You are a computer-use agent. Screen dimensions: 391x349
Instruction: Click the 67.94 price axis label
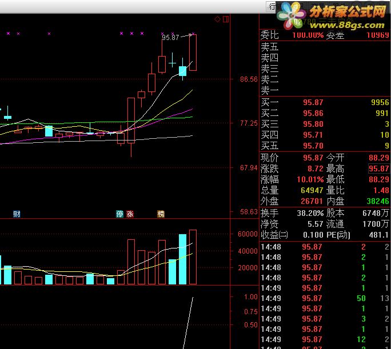[249, 168]
